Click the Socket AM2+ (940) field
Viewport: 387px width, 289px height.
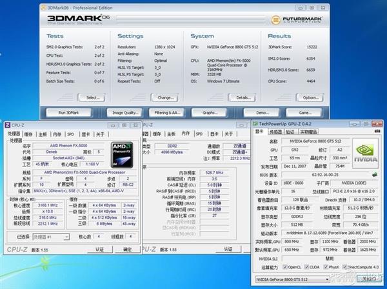pyautogui.click(x=68, y=158)
